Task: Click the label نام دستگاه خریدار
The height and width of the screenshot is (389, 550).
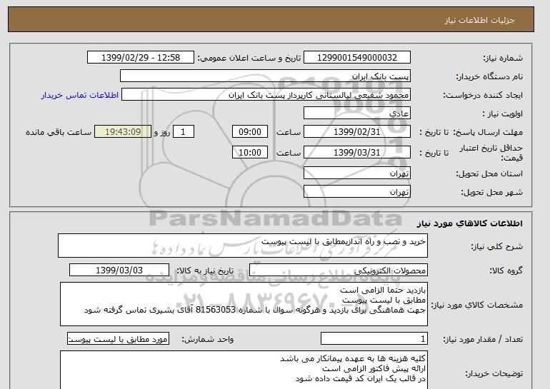Action: pyautogui.click(x=489, y=76)
